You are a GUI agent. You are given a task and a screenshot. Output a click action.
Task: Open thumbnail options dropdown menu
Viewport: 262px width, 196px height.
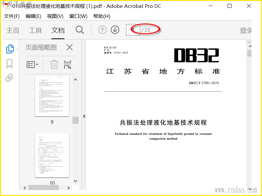click(x=32, y=64)
